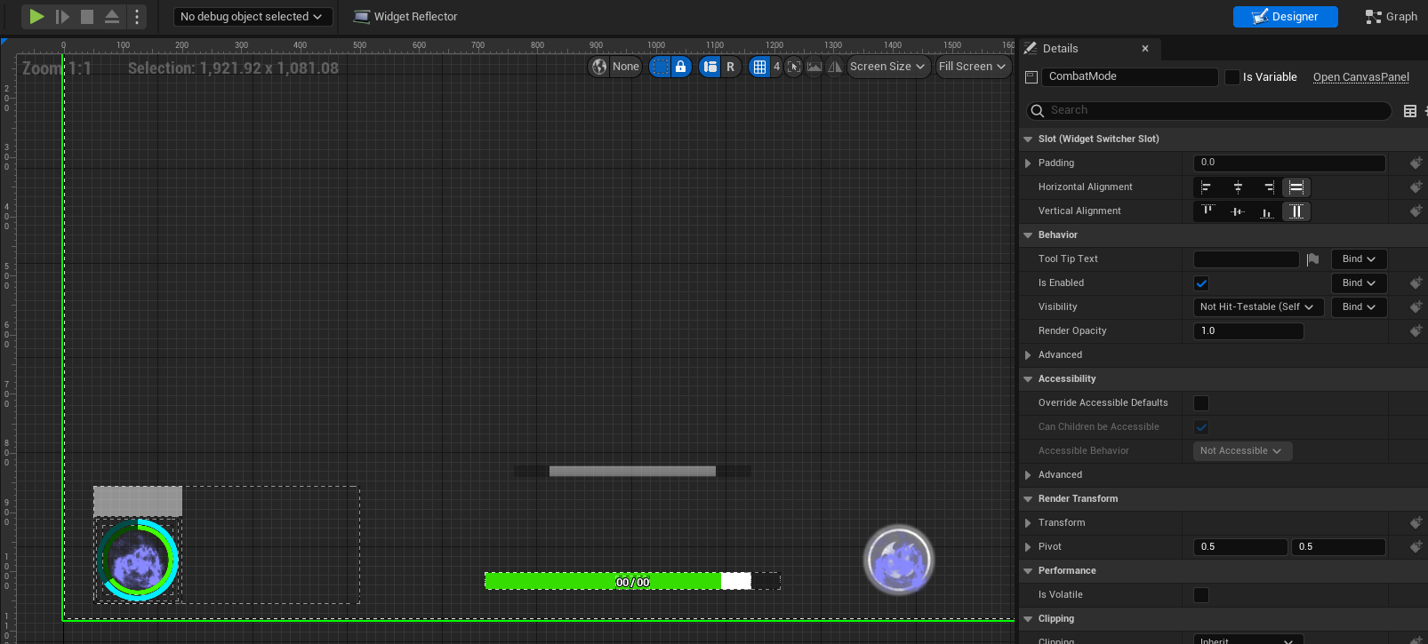The height and width of the screenshot is (644, 1428).
Task: Open Bind dropdown for Is Enabled
Action: 1359,283
